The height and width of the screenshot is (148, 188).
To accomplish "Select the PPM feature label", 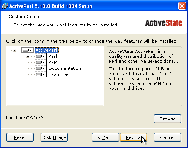I will click(x=53, y=62).
